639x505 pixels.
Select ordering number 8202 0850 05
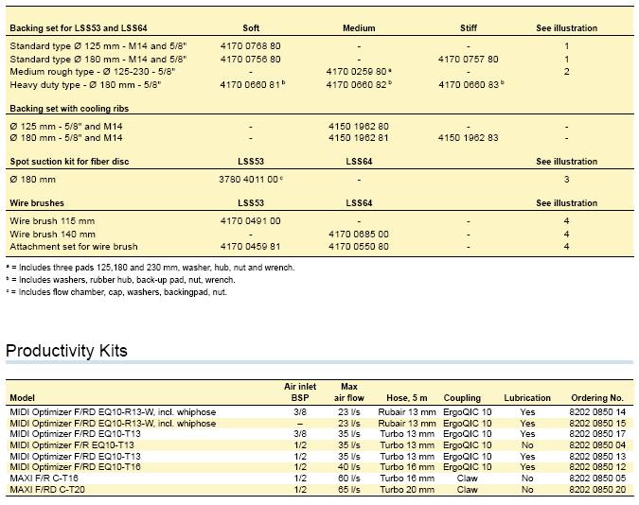[597, 479]
